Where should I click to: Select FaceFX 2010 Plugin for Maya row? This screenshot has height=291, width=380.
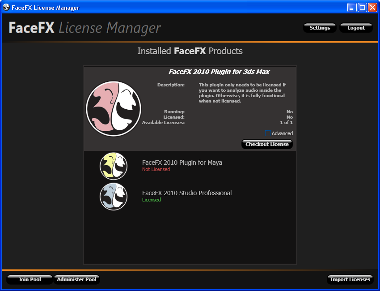tap(190, 166)
